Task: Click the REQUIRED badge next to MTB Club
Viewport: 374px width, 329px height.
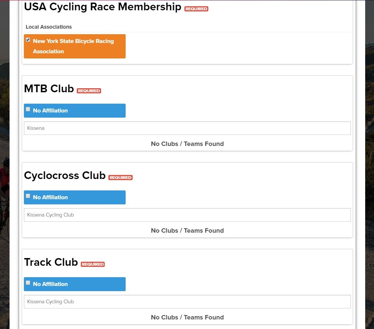Action: pyautogui.click(x=89, y=91)
